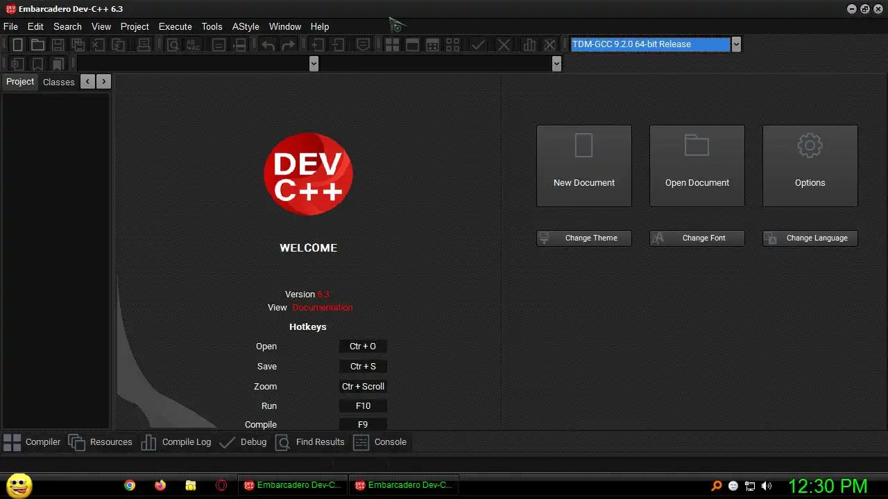Click the Unindent toolbar icon
888x499 pixels.
point(338,44)
